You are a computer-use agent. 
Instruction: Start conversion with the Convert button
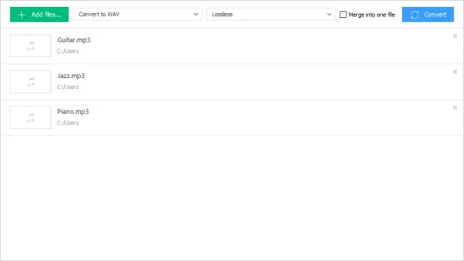point(427,14)
